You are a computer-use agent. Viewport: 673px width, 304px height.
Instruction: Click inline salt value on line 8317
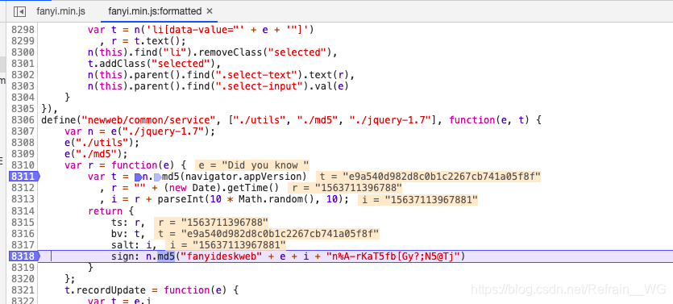(x=226, y=245)
